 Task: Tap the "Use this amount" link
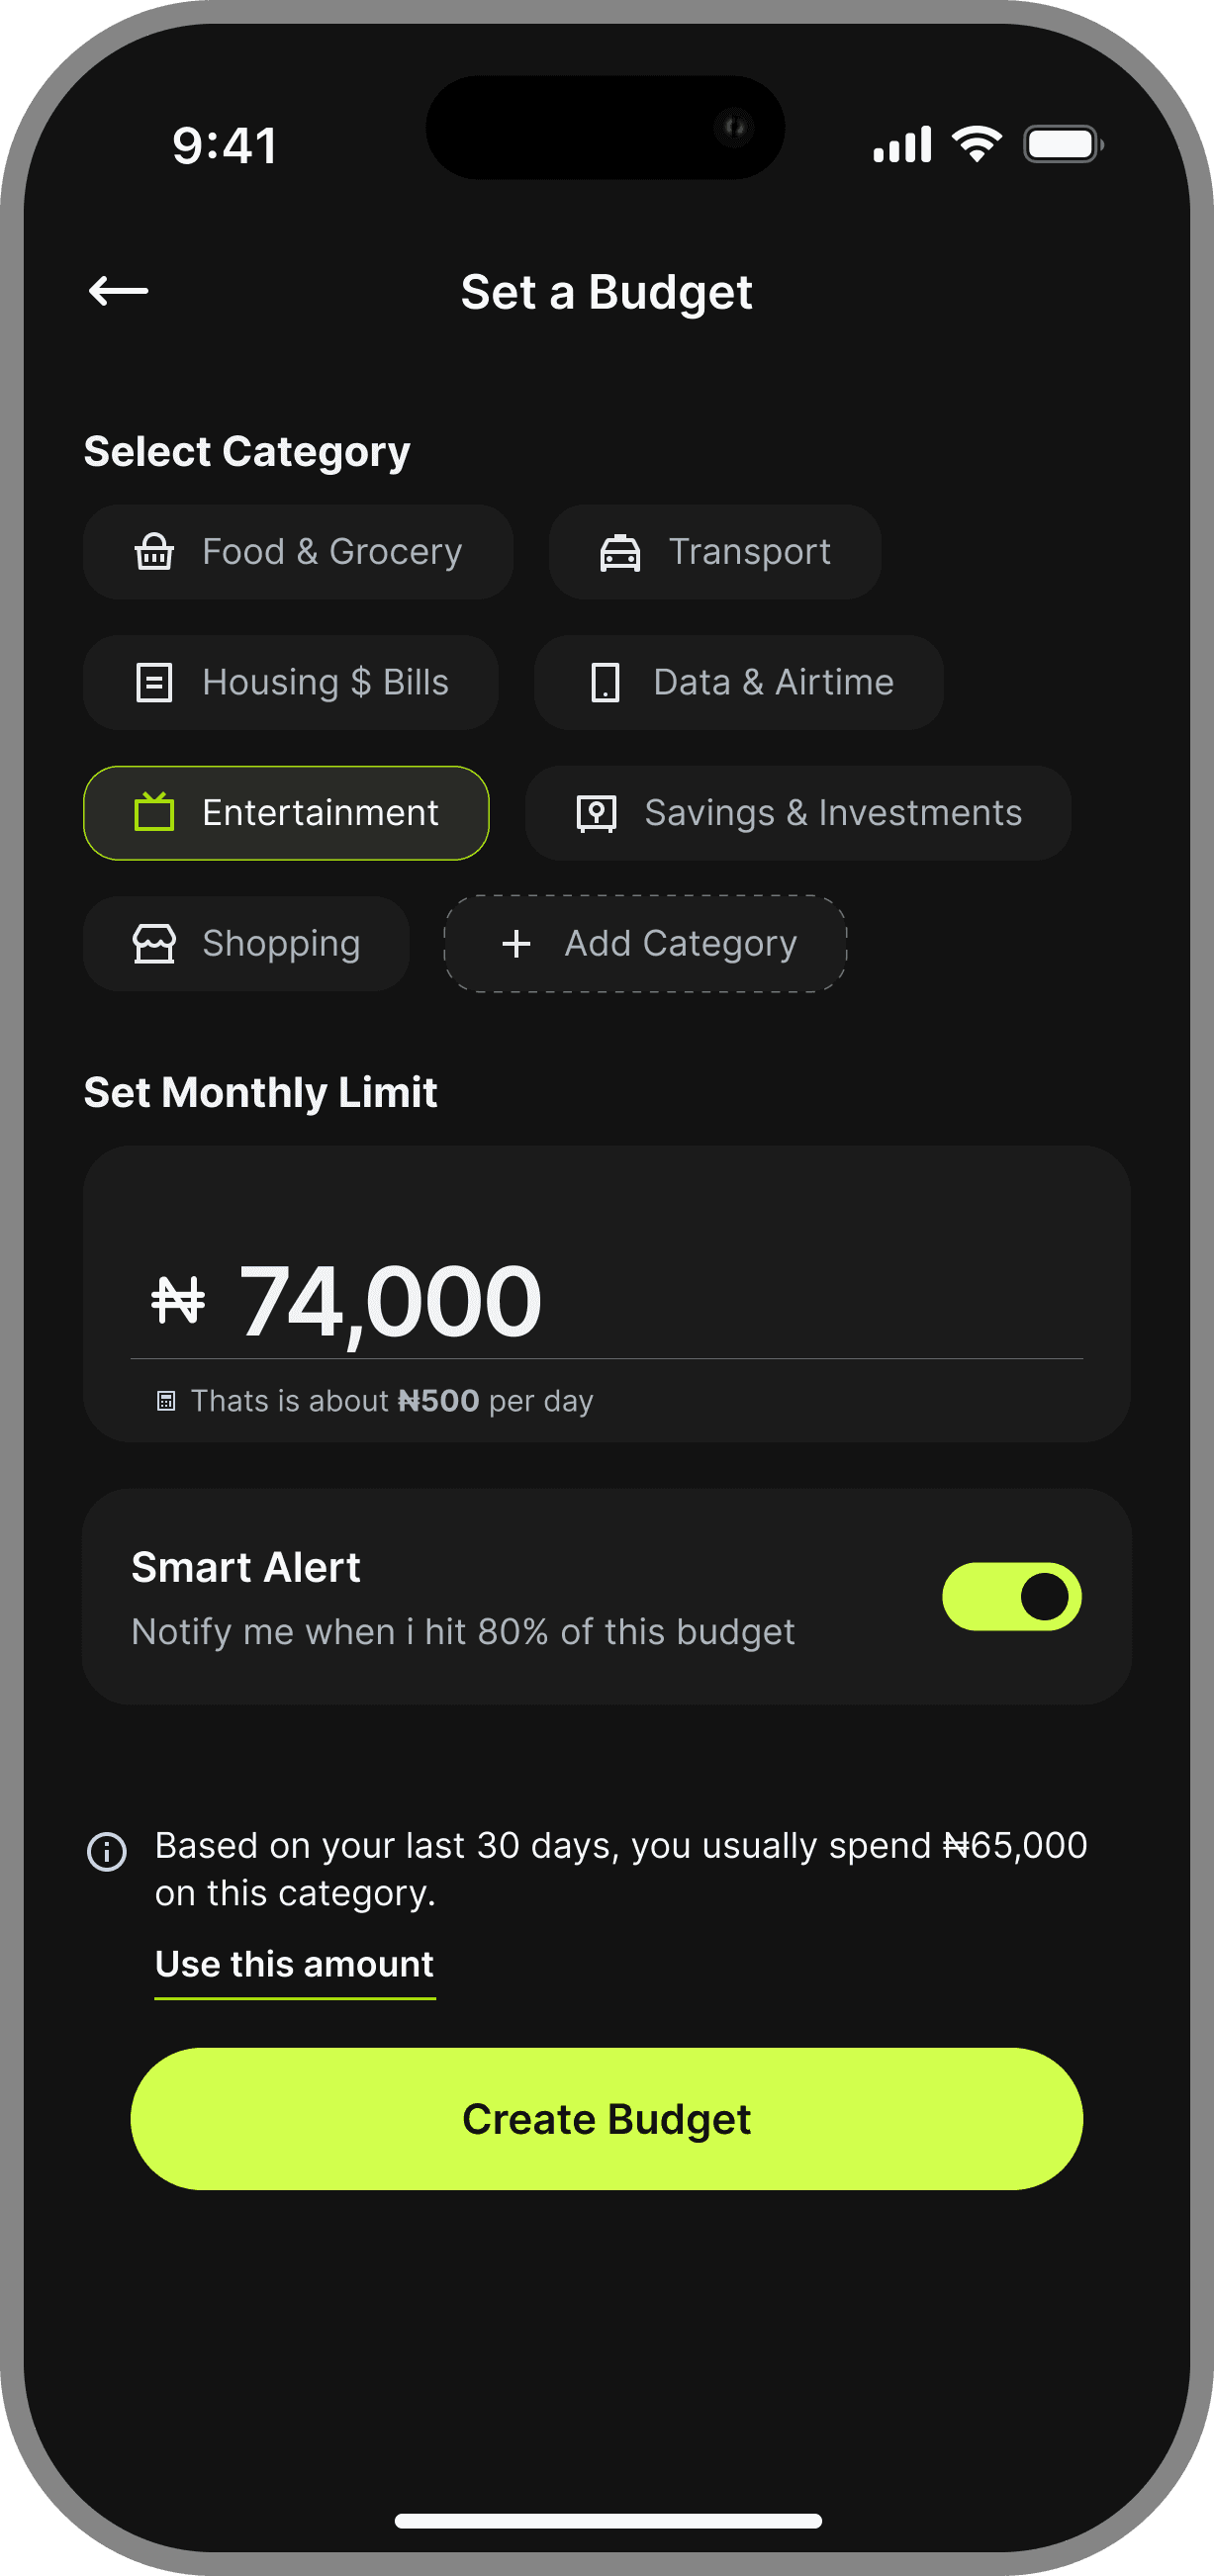coord(294,1964)
